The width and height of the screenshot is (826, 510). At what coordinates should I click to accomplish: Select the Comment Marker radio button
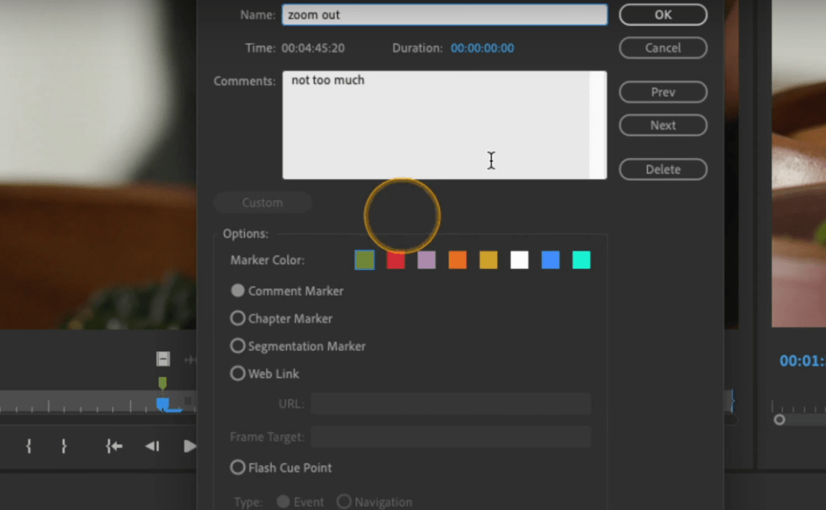tap(238, 291)
